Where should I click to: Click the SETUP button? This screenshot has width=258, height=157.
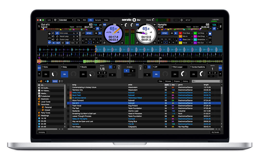188,20
